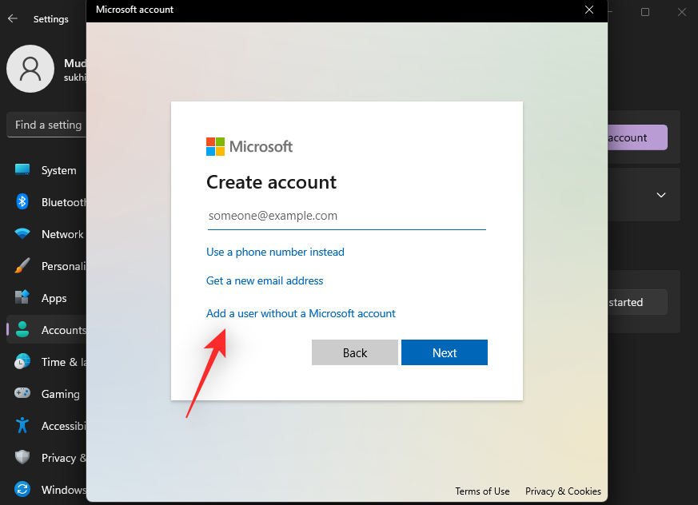This screenshot has height=505, width=698.
Task: Open Windows Update icon in sidebar
Action: point(22,489)
